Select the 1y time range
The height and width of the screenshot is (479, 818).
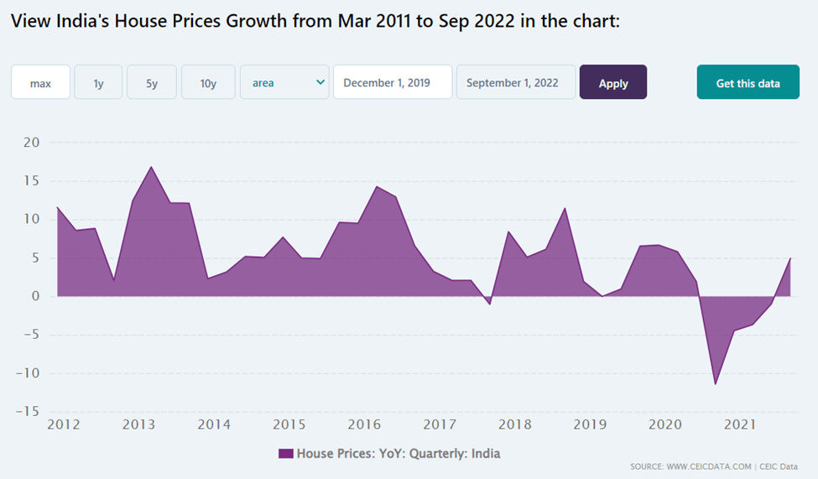click(x=98, y=83)
